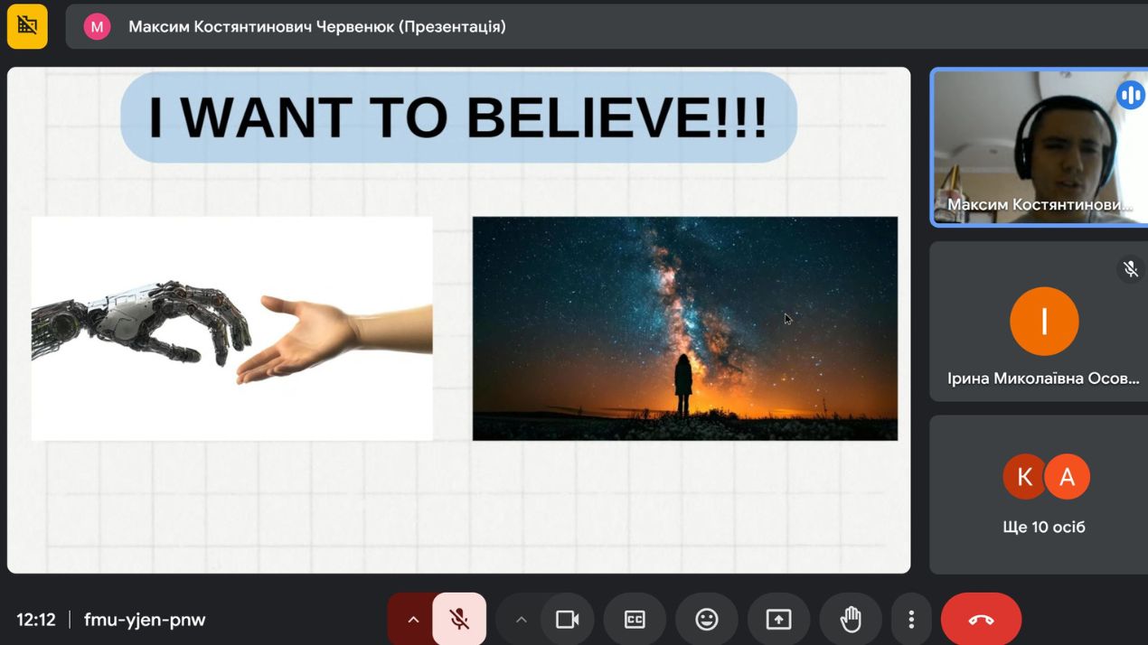
Task: End the call with the red hang-up button
Action: 982,619
